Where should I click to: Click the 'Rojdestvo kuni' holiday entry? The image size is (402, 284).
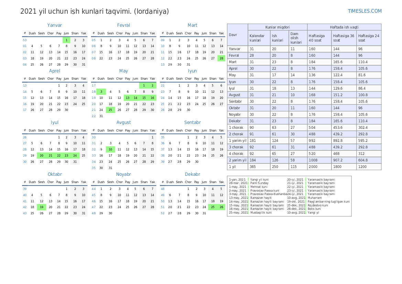318,205
